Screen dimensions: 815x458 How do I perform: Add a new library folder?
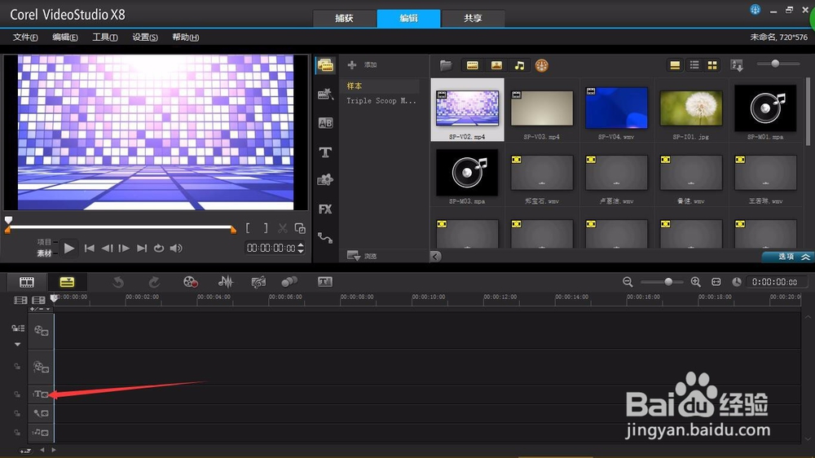click(x=362, y=65)
